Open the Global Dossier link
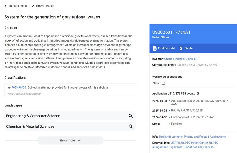This screenshot has width=237, height=153. (x=193, y=147)
